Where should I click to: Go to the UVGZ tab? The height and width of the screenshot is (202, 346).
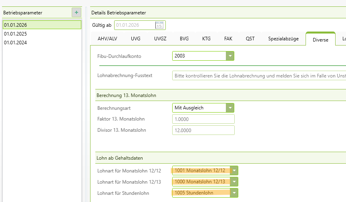160,39
